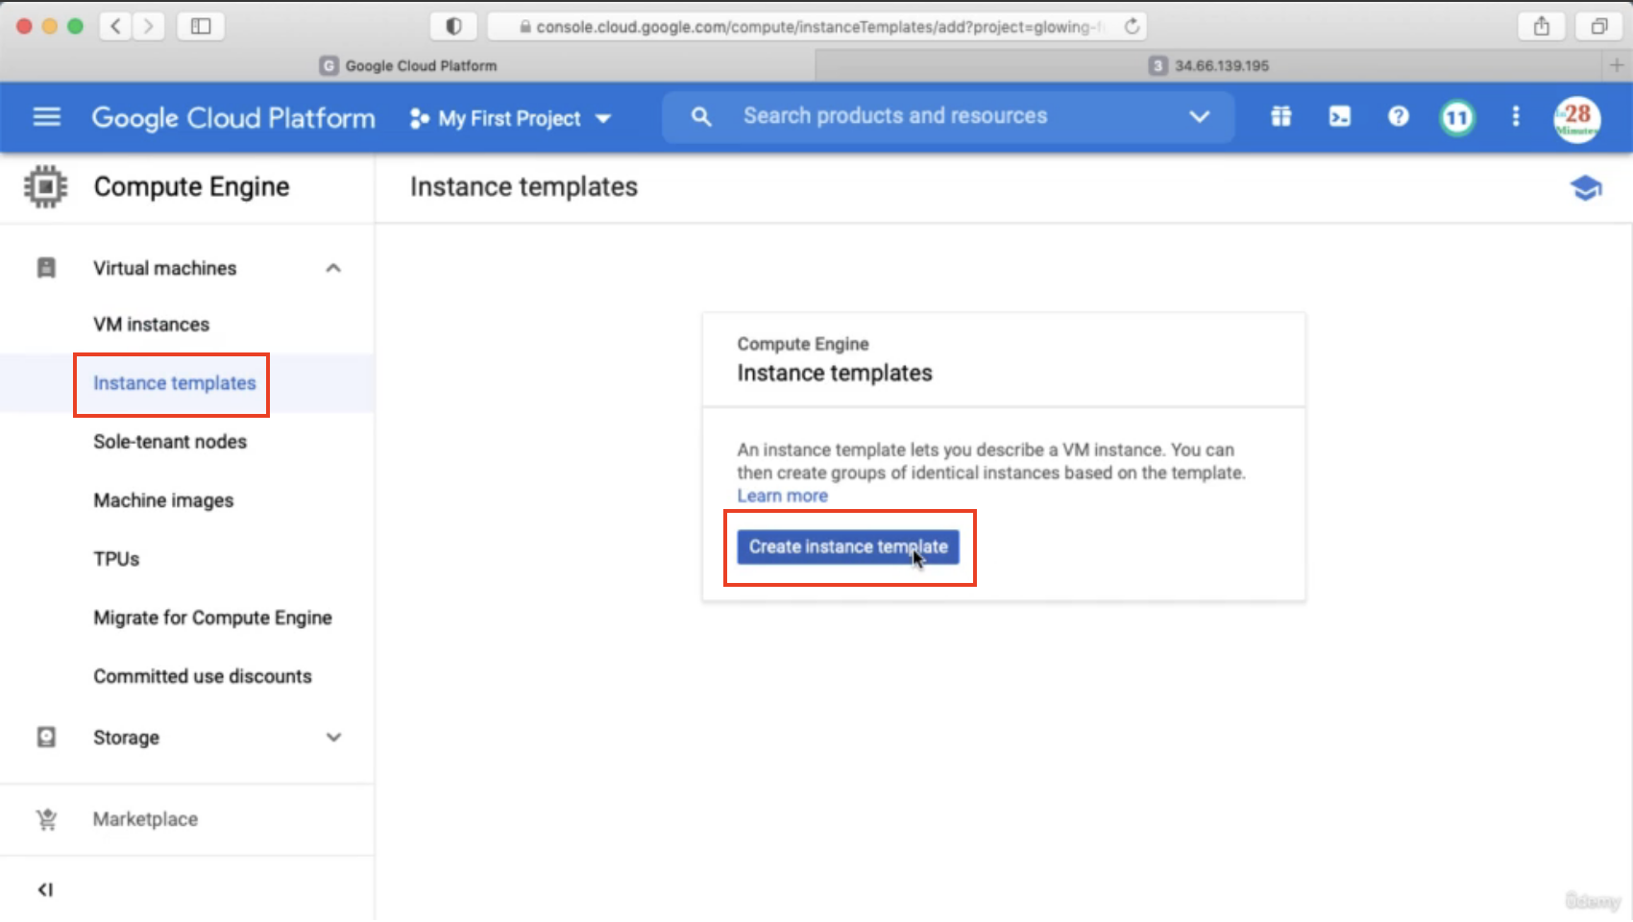Open Committed use discounts page
Viewport: 1633px width, 922px height.
203,676
